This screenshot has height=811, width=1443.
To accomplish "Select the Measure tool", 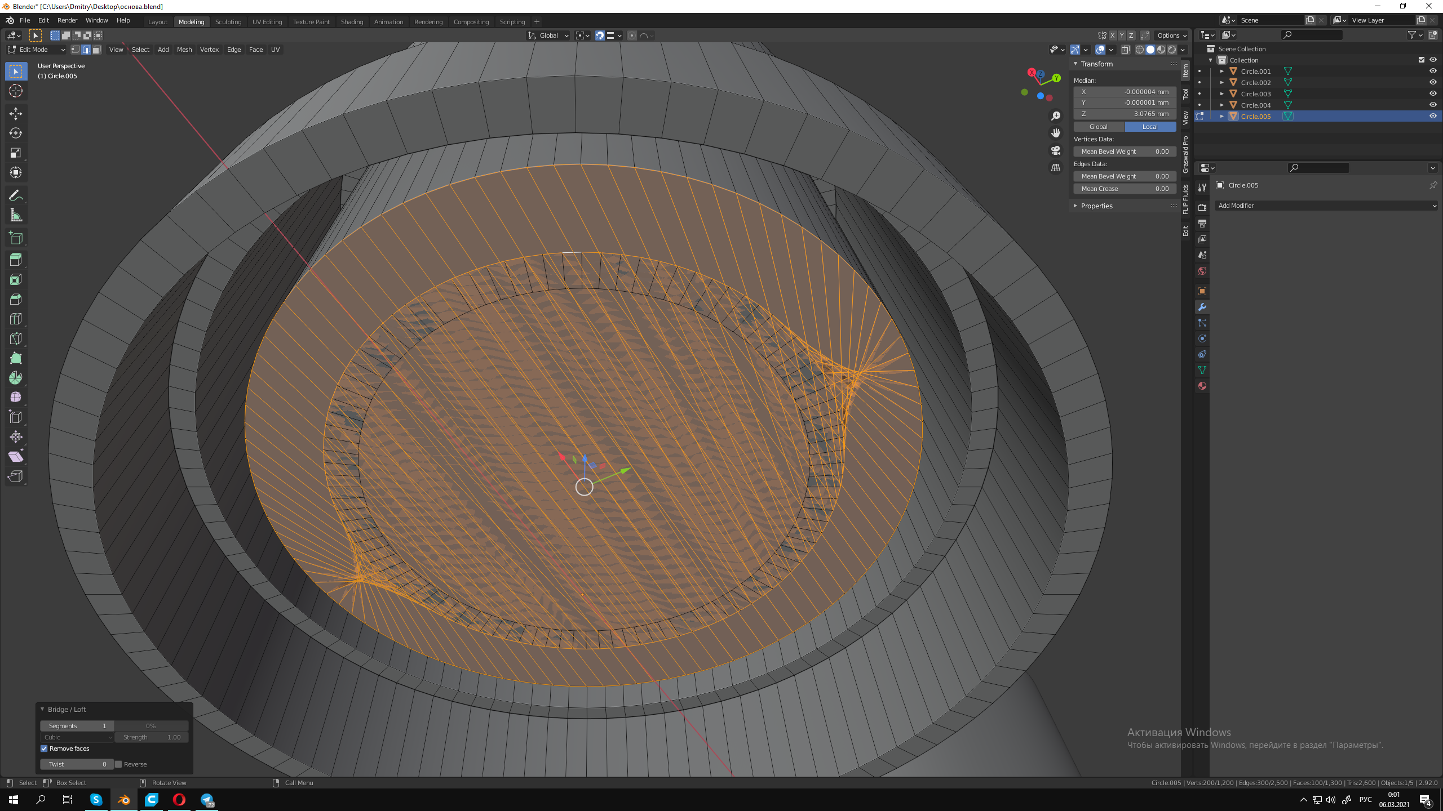I will click(16, 216).
